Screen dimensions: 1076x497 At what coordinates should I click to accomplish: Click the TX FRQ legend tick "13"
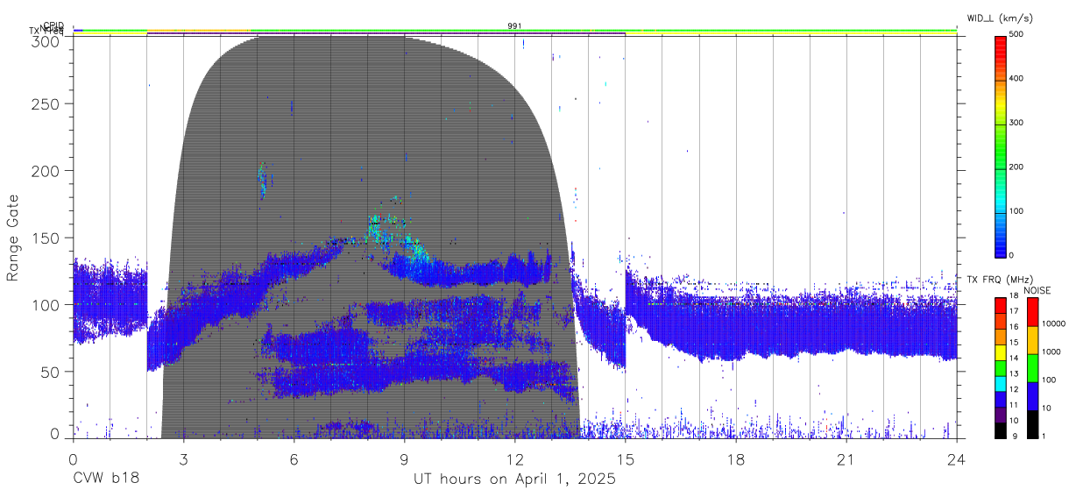[1014, 373]
